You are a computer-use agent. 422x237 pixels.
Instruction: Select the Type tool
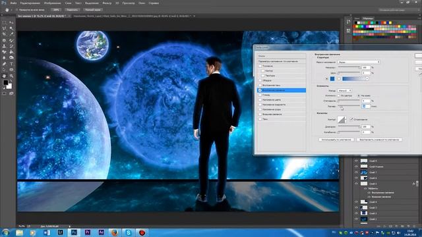[11, 64]
